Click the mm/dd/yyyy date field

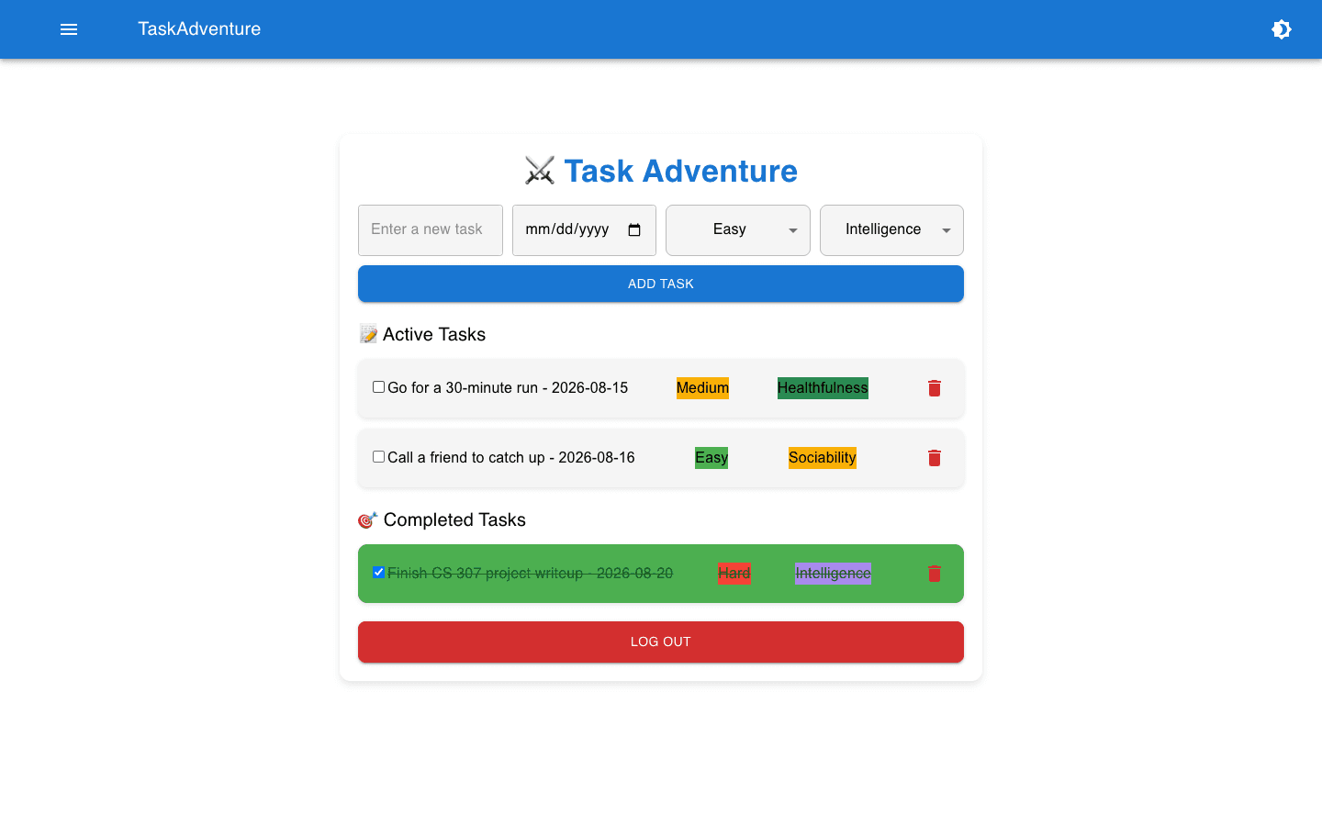[584, 229]
